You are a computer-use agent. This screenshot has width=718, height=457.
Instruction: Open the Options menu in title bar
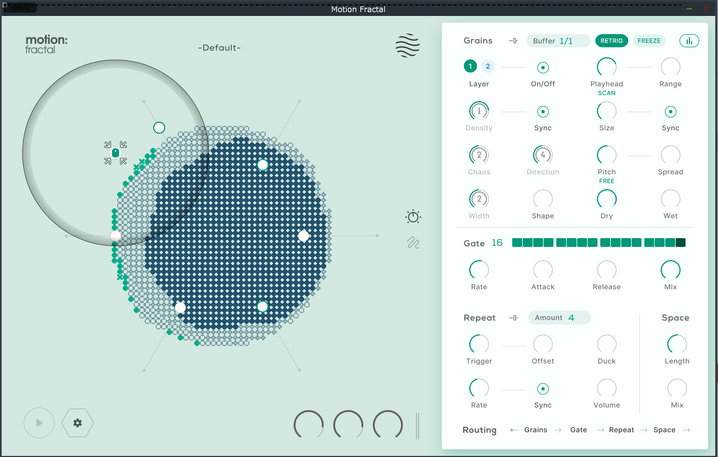click(x=20, y=8)
